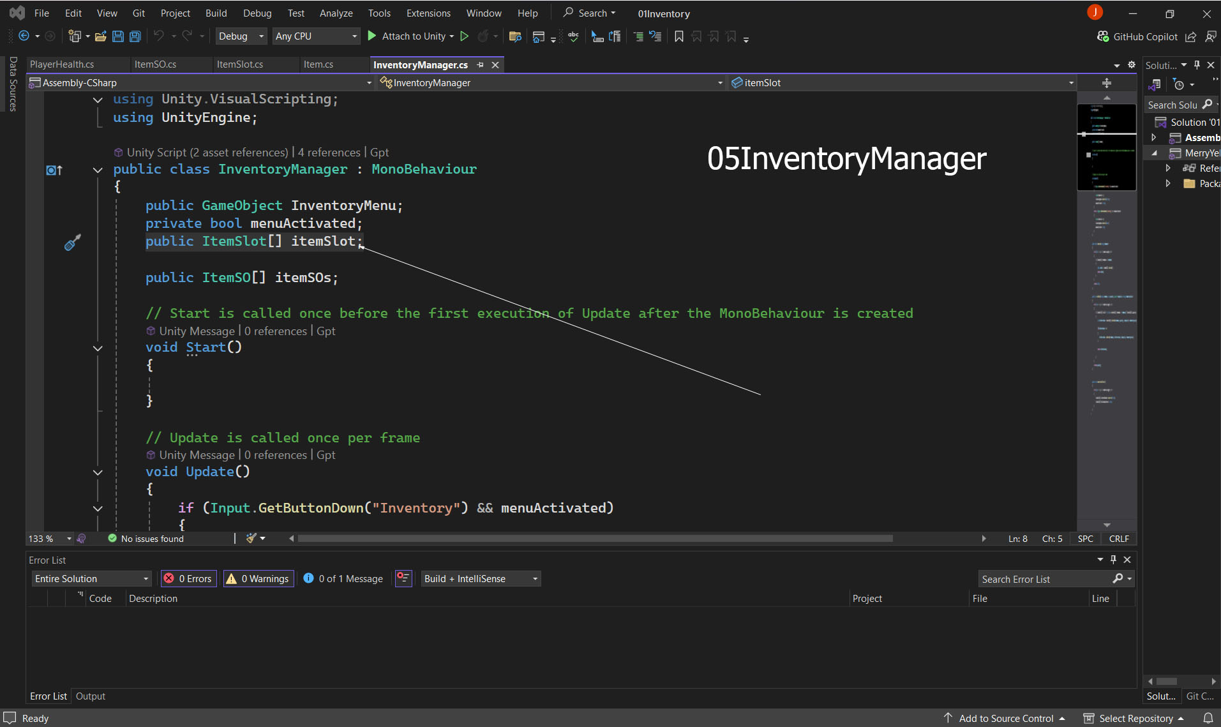Open the Debug configuration dropdown

[241, 36]
